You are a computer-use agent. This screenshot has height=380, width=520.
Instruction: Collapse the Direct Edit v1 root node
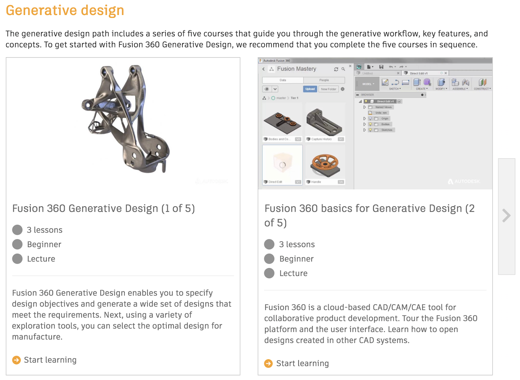[360, 102]
